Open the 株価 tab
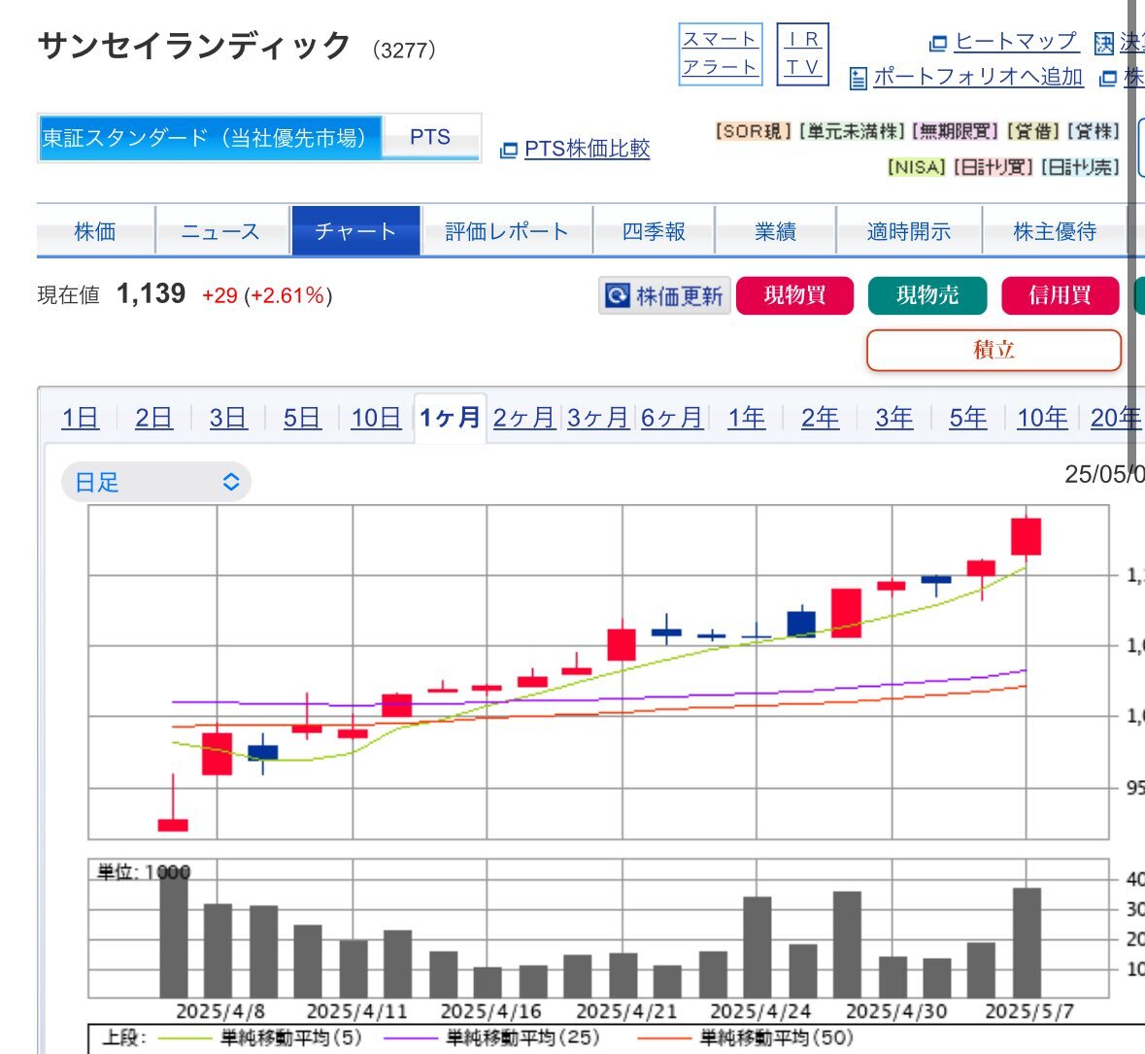This screenshot has width=1145, height=1054. point(96,231)
